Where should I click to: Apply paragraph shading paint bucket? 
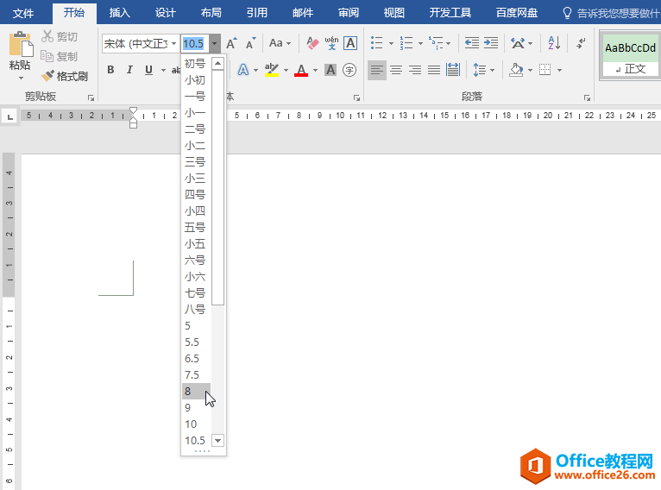(516, 70)
